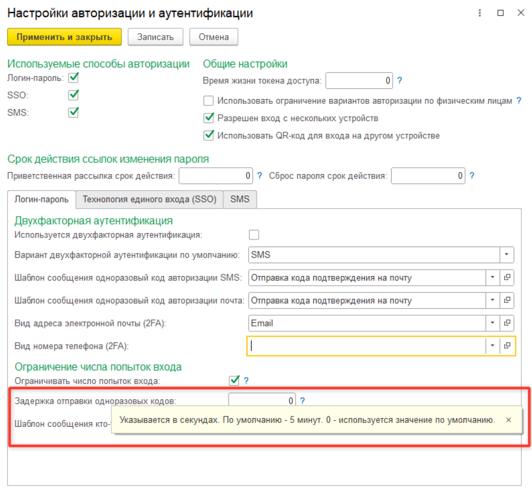Enable two-factor authentication checkbox

[254, 235]
